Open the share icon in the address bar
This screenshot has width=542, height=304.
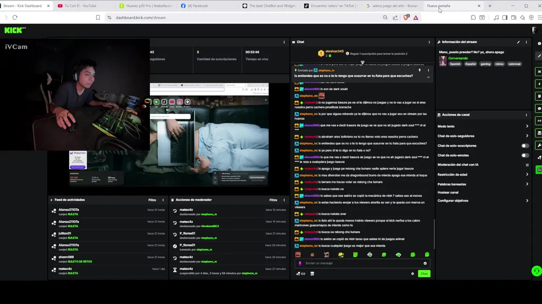pos(395,17)
